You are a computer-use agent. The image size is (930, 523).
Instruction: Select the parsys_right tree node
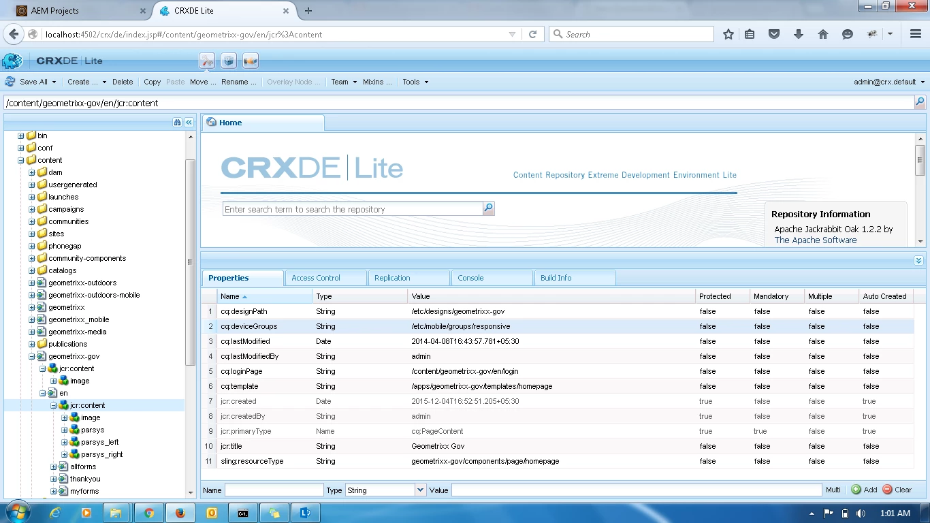click(102, 454)
